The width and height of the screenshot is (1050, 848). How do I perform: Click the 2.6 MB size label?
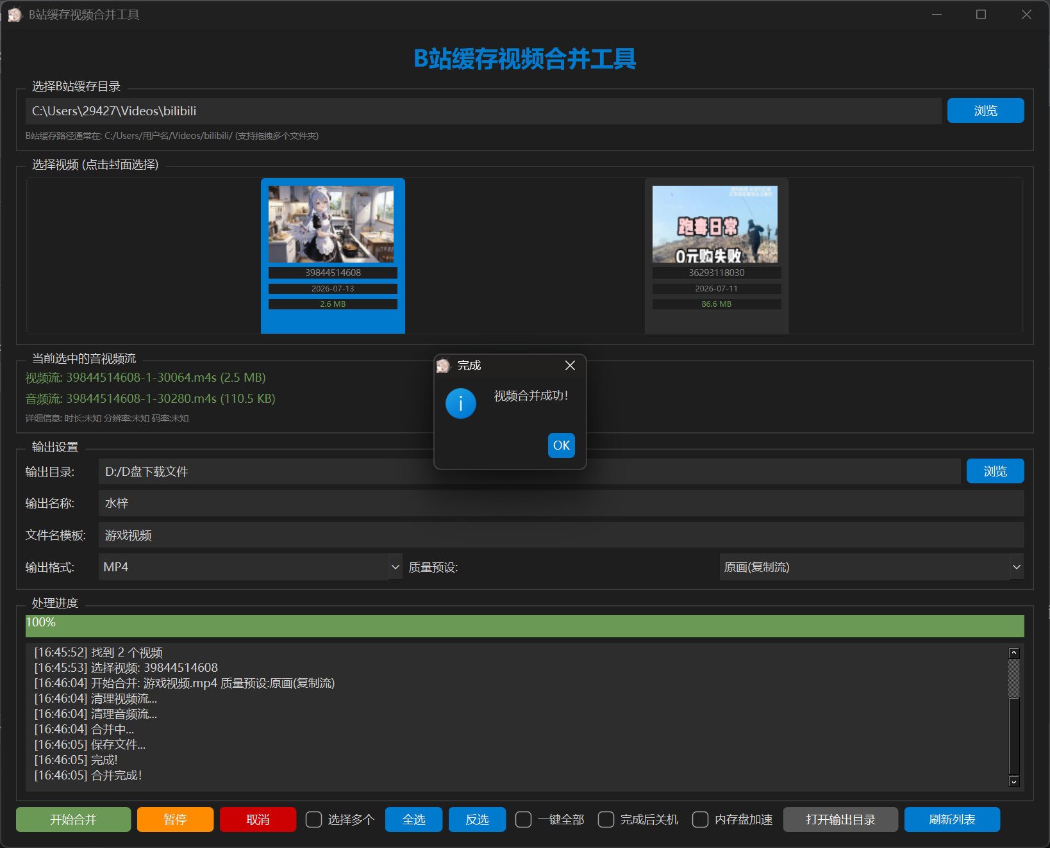pyautogui.click(x=333, y=304)
